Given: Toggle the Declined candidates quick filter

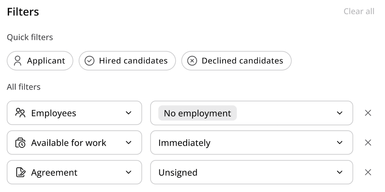Looking at the screenshot, I should 236,61.
